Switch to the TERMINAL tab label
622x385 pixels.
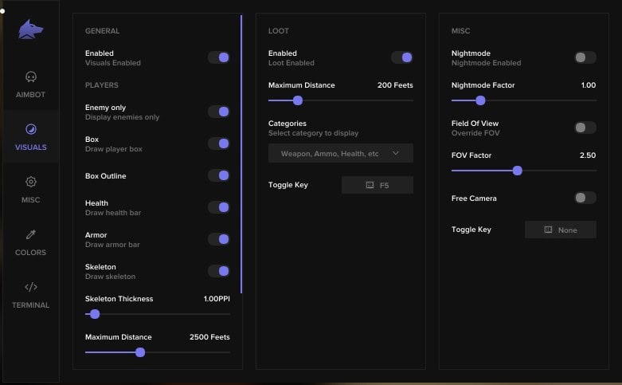coord(31,305)
